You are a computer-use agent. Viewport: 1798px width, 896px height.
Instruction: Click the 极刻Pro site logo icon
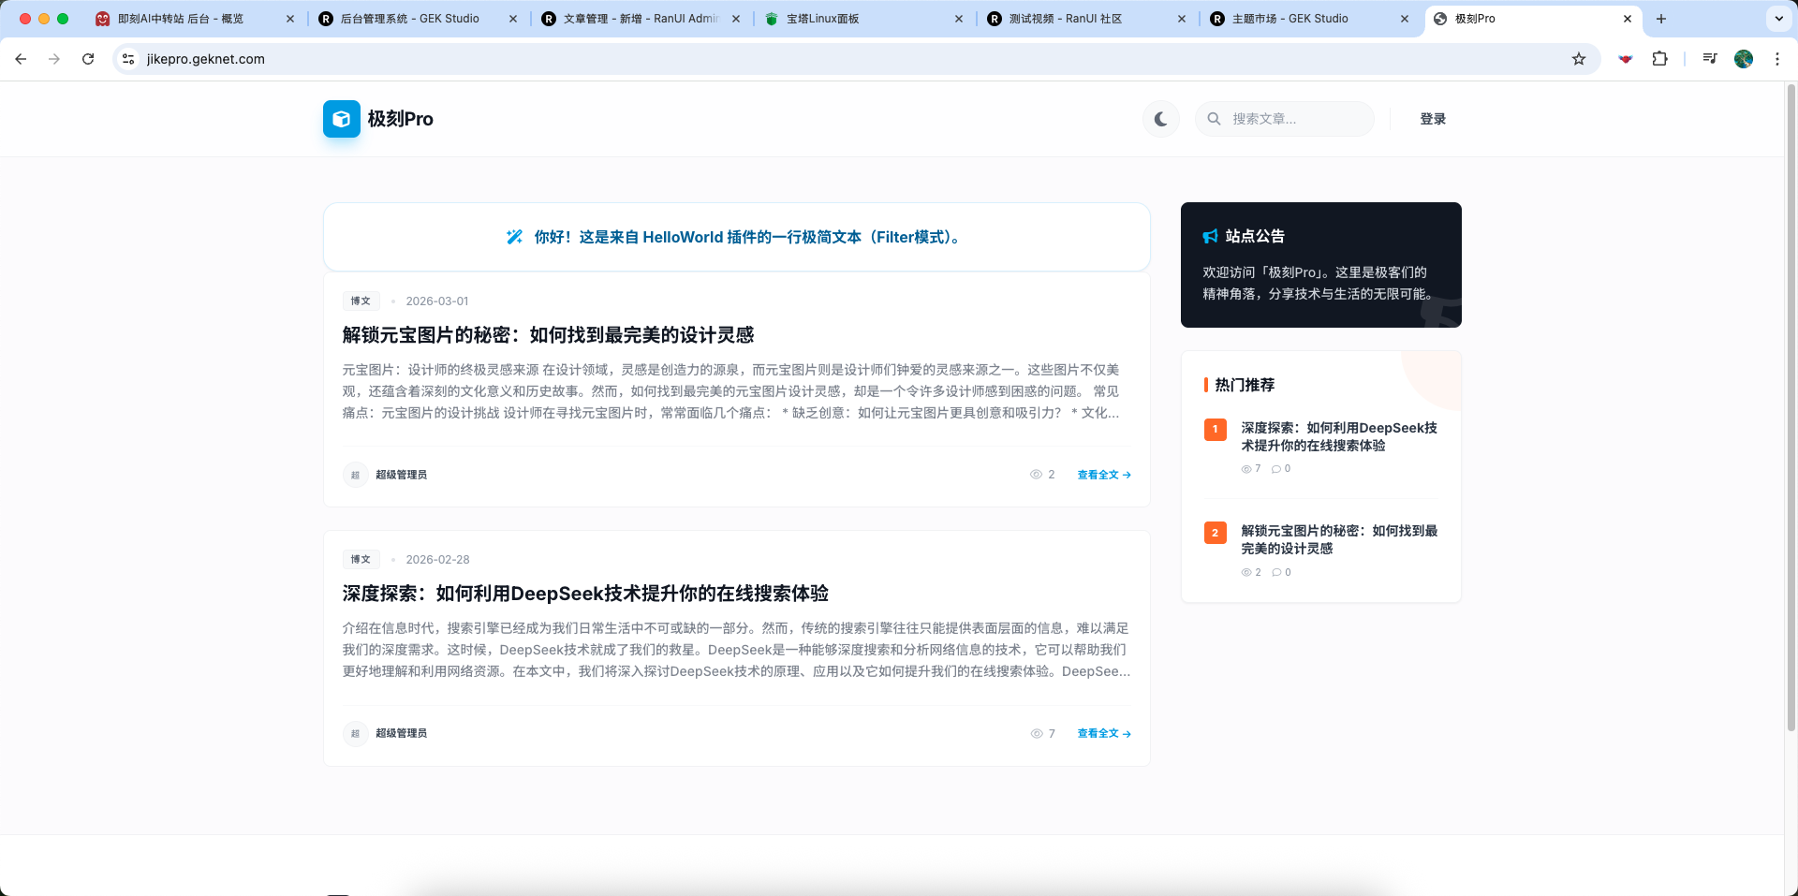coord(341,119)
